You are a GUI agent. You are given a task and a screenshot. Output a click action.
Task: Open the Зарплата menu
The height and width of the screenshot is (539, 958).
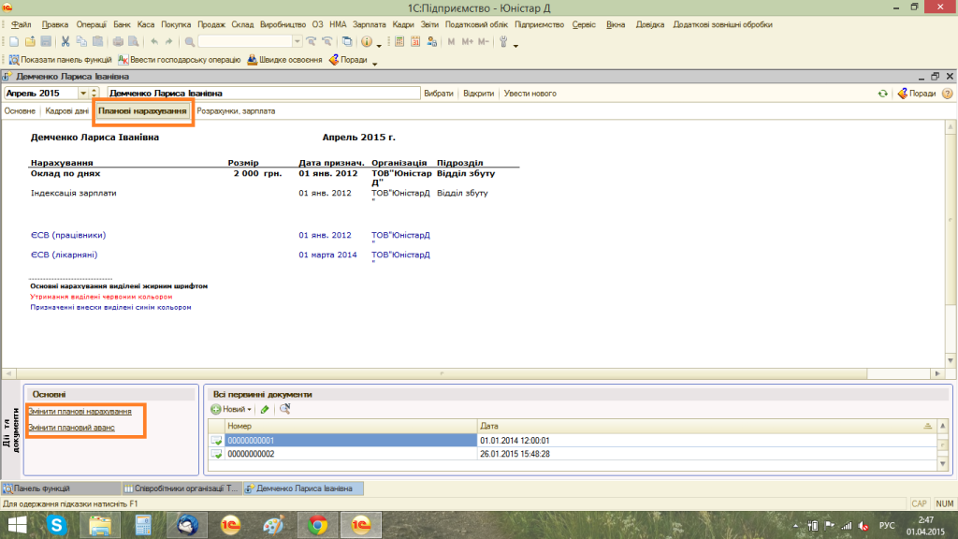[369, 25]
